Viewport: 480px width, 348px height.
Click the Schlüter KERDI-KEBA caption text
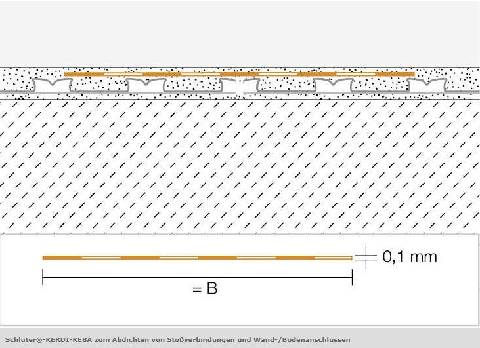pyautogui.click(x=177, y=339)
